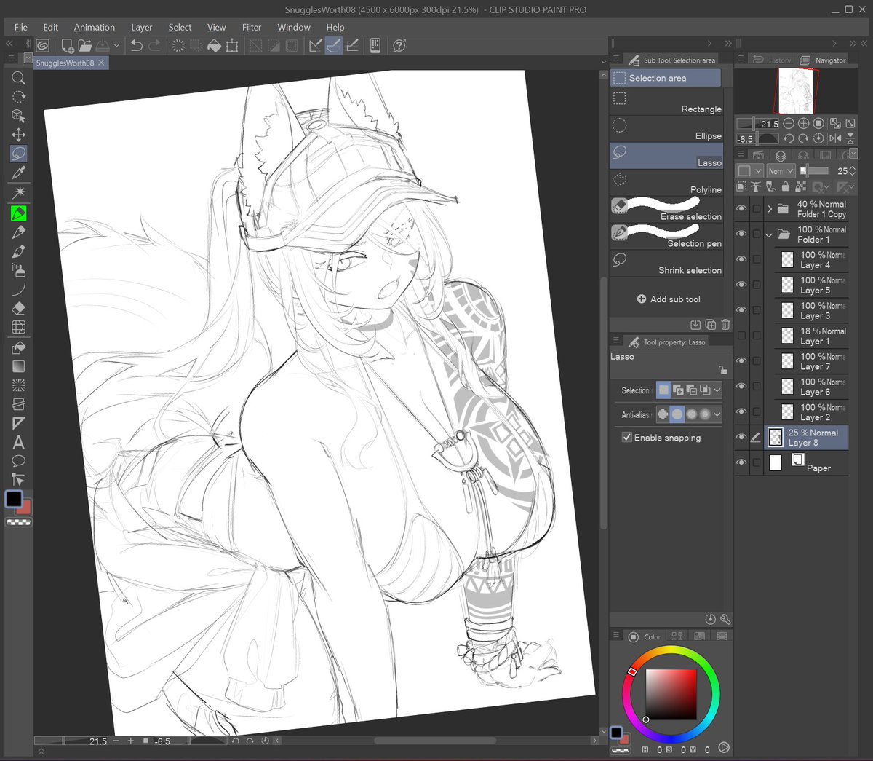Select the Zoom magnifier tool
This screenshot has width=873, height=761.
pyautogui.click(x=19, y=78)
